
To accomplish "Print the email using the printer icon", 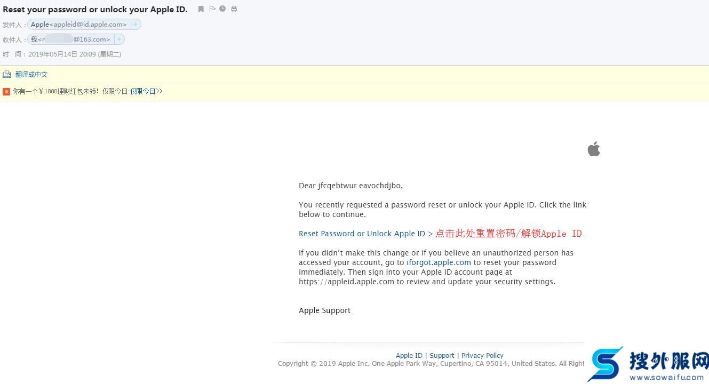I will pyautogui.click(x=234, y=9).
